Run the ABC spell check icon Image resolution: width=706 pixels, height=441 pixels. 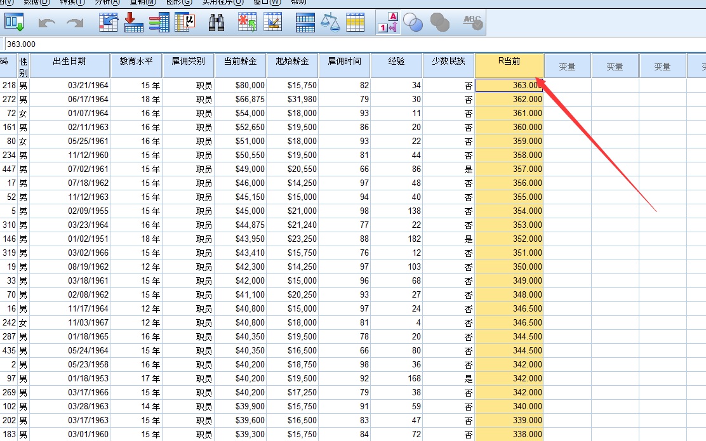click(472, 22)
